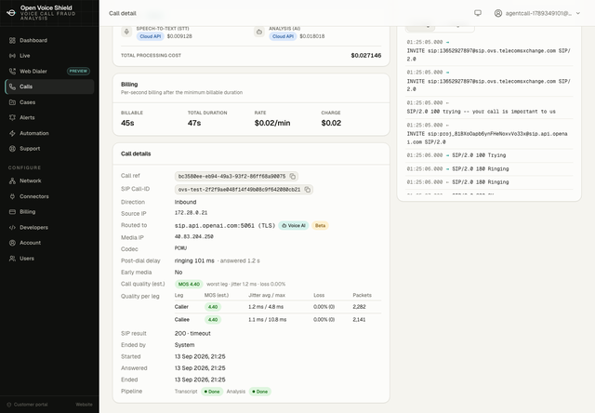This screenshot has height=413, width=595.
Task: Open the Users icon in sidebar
Action: [x=12, y=259]
